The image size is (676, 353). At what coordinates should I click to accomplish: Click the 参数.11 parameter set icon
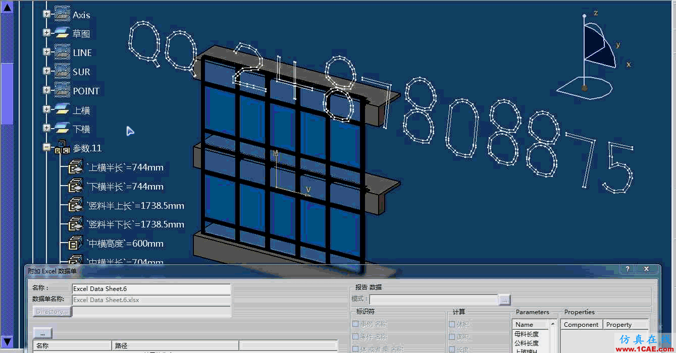pos(62,148)
